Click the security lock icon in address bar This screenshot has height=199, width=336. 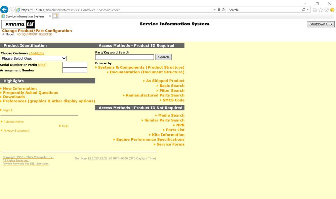coord(219,10)
